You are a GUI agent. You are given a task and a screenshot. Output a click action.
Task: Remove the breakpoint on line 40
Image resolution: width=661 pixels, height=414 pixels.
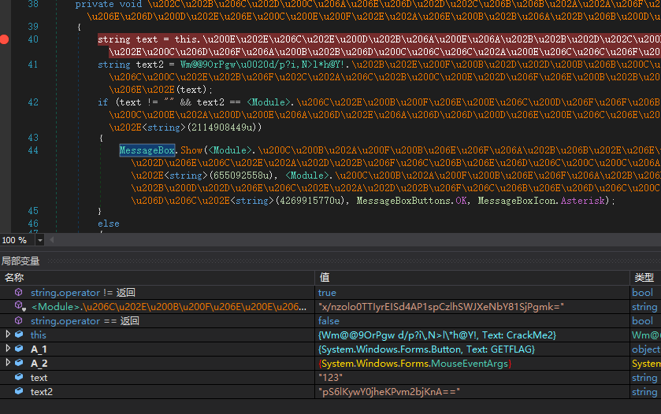tap(5, 39)
